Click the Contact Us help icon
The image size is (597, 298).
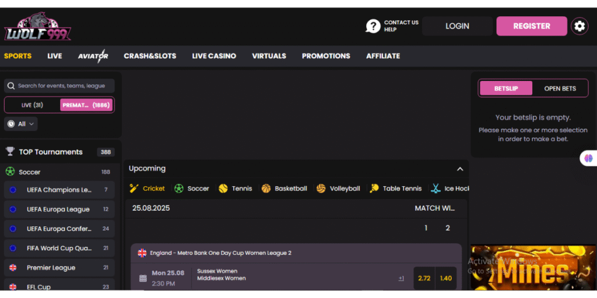pos(373,26)
